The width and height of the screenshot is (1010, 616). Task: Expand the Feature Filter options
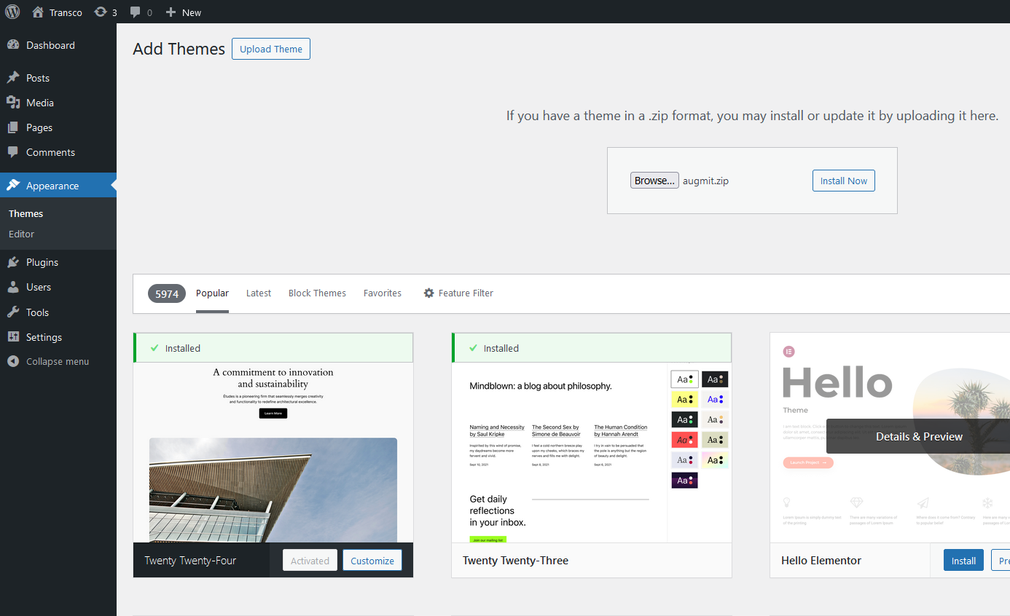point(458,293)
